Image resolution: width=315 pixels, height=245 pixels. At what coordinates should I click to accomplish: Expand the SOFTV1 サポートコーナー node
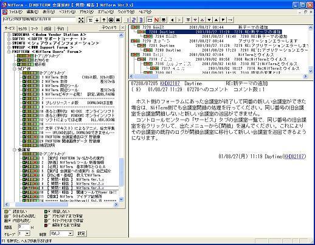pyautogui.click(x=9, y=39)
